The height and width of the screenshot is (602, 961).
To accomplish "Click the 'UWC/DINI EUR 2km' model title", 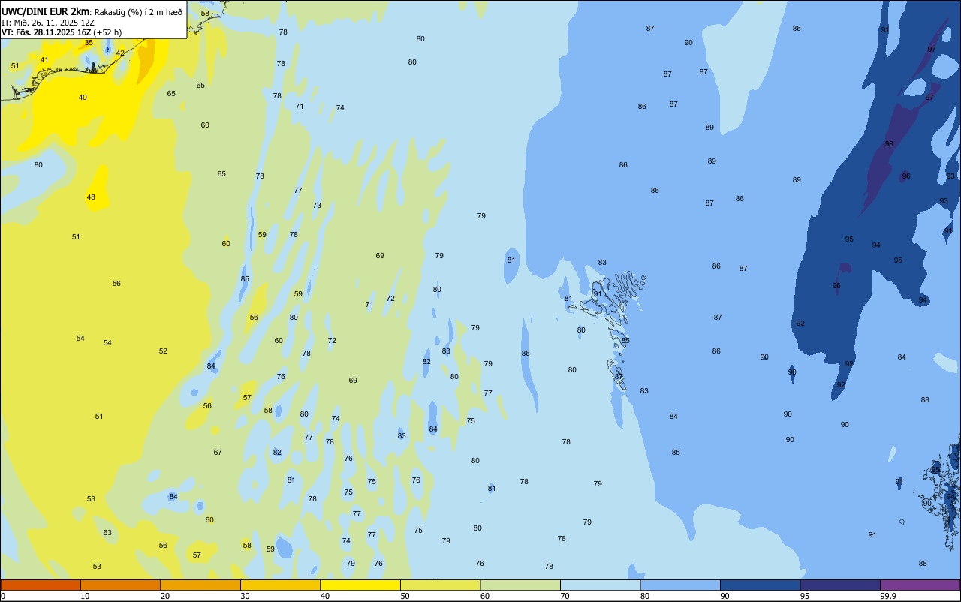I will (x=47, y=11).
